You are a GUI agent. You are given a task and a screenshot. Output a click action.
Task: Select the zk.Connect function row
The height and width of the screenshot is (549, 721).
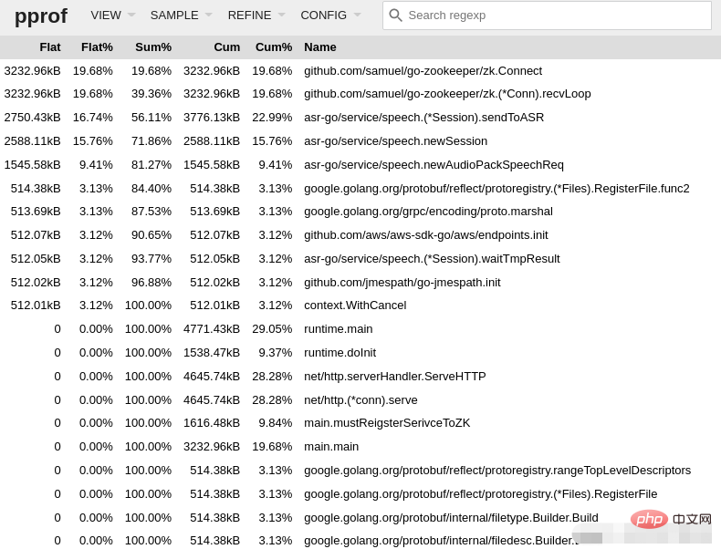[423, 70]
